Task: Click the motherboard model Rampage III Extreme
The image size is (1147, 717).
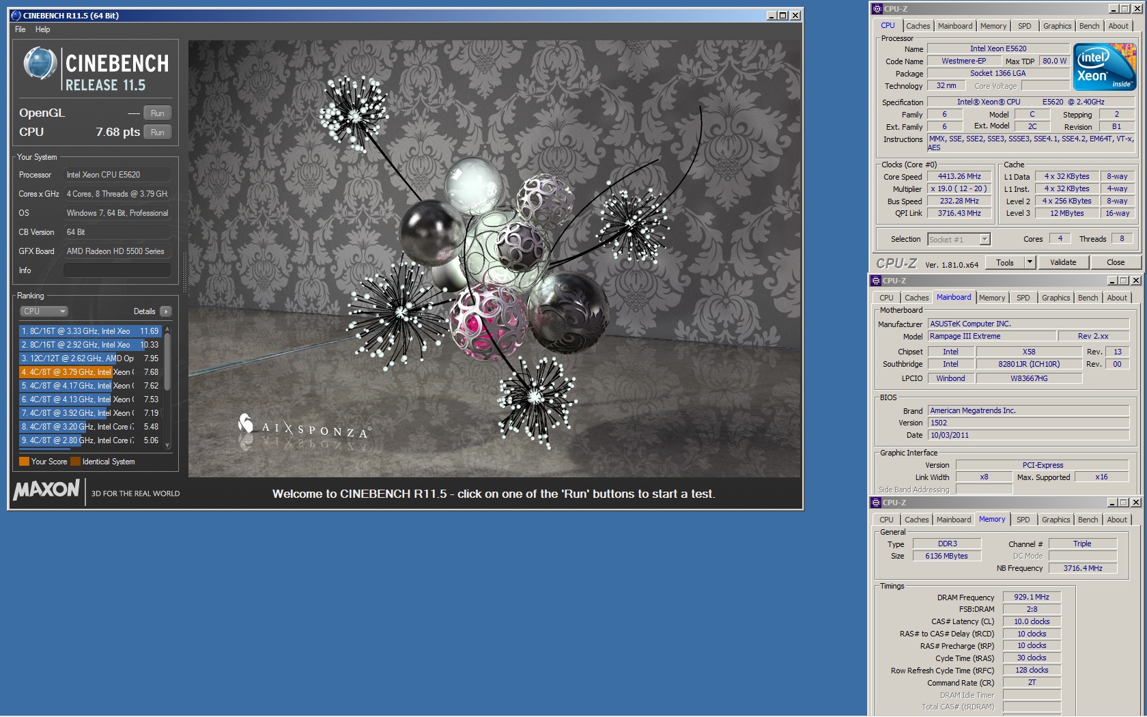Action: (x=991, y=336)
